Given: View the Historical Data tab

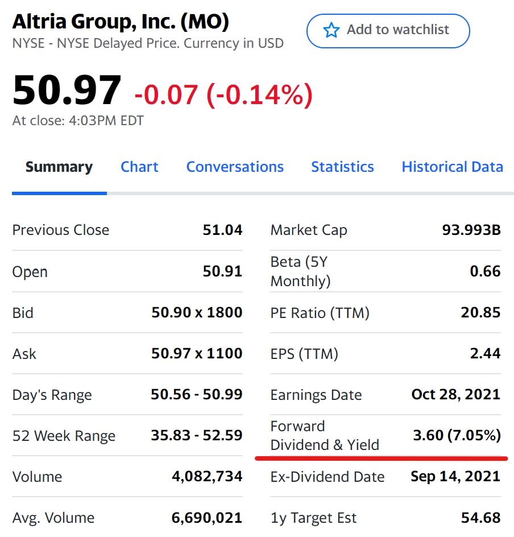Looking at the screenshot, I should (452, 167).
